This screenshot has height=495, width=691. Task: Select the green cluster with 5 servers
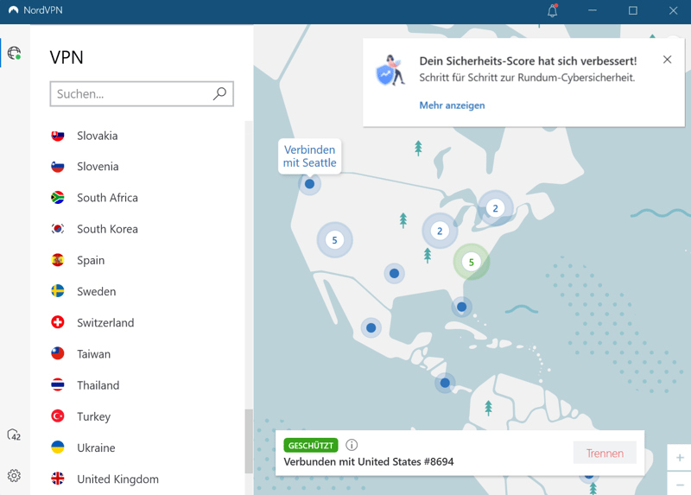[x=471, y=262]
